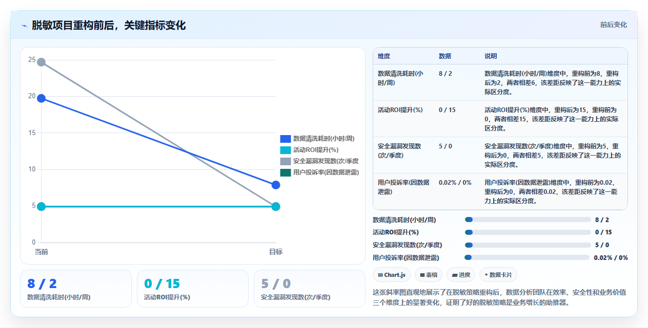
Task: Click the dark blue data point at 目标
Action: [276, 185]
